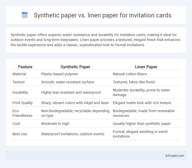Click the summary paragraph starting 'Synthetic paper offers'
Image resolution: width=192 pixels, height=168 pixels.
click(95, 40)
